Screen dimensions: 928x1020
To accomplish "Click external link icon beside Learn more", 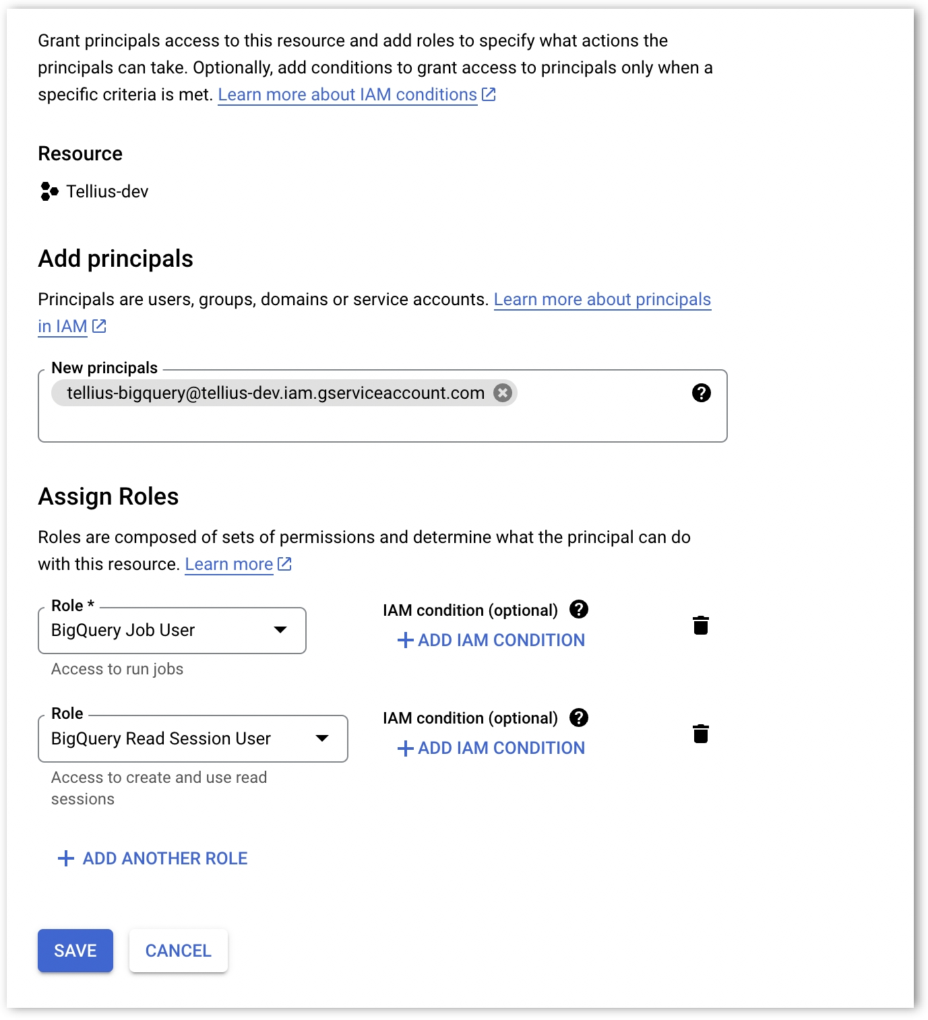I will (285, 564).
